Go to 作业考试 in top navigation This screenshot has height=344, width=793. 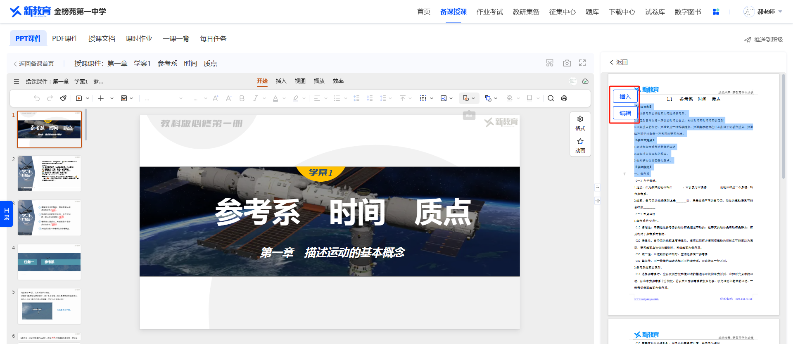[x=489, y=12]
